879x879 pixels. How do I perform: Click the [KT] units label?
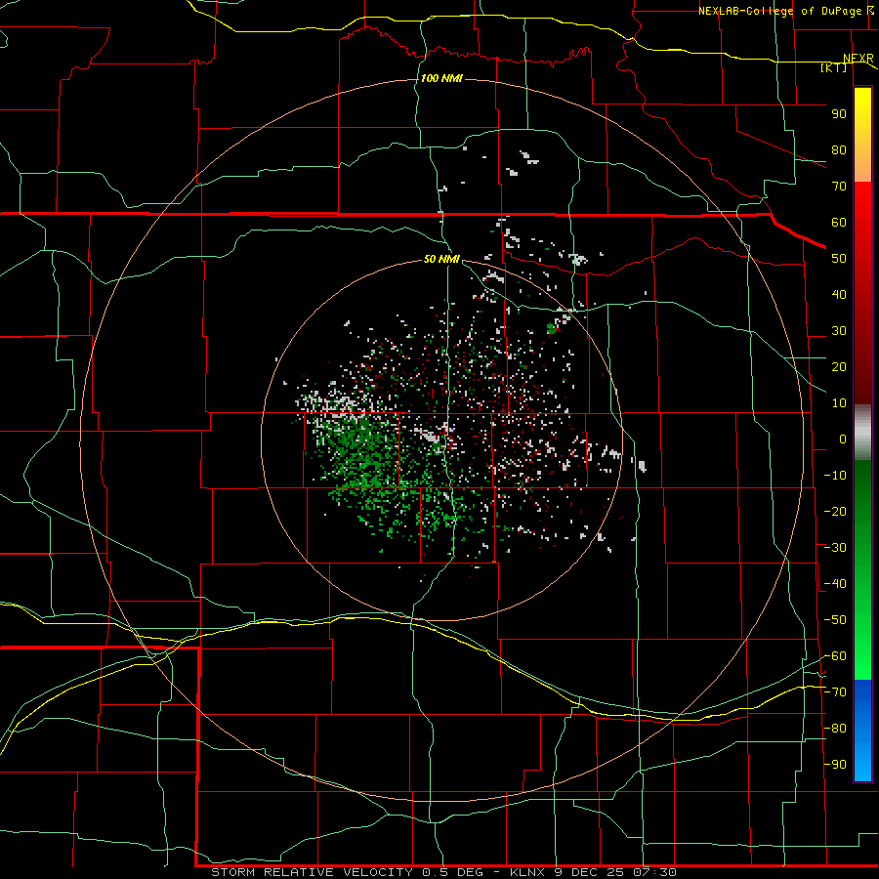coord(834,67)
